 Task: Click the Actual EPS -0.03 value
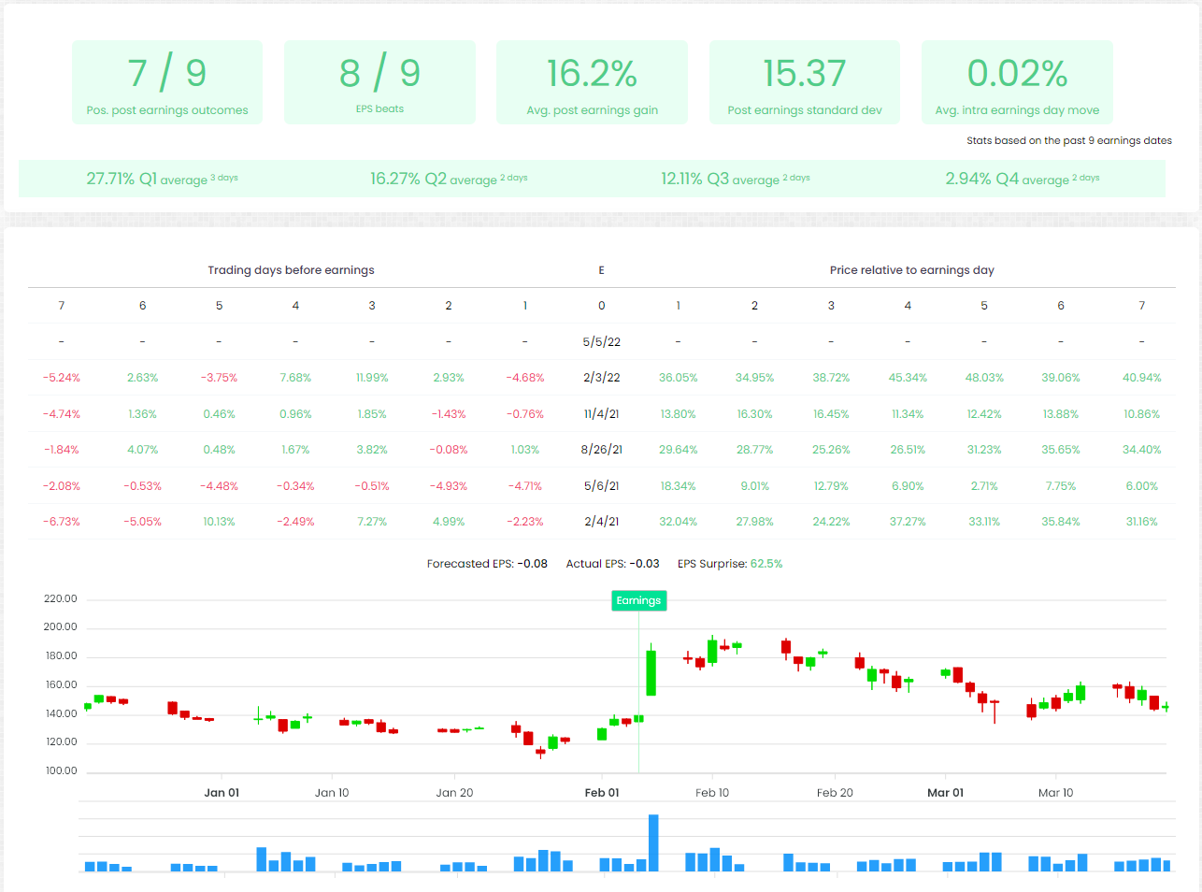tap(644, 564)
